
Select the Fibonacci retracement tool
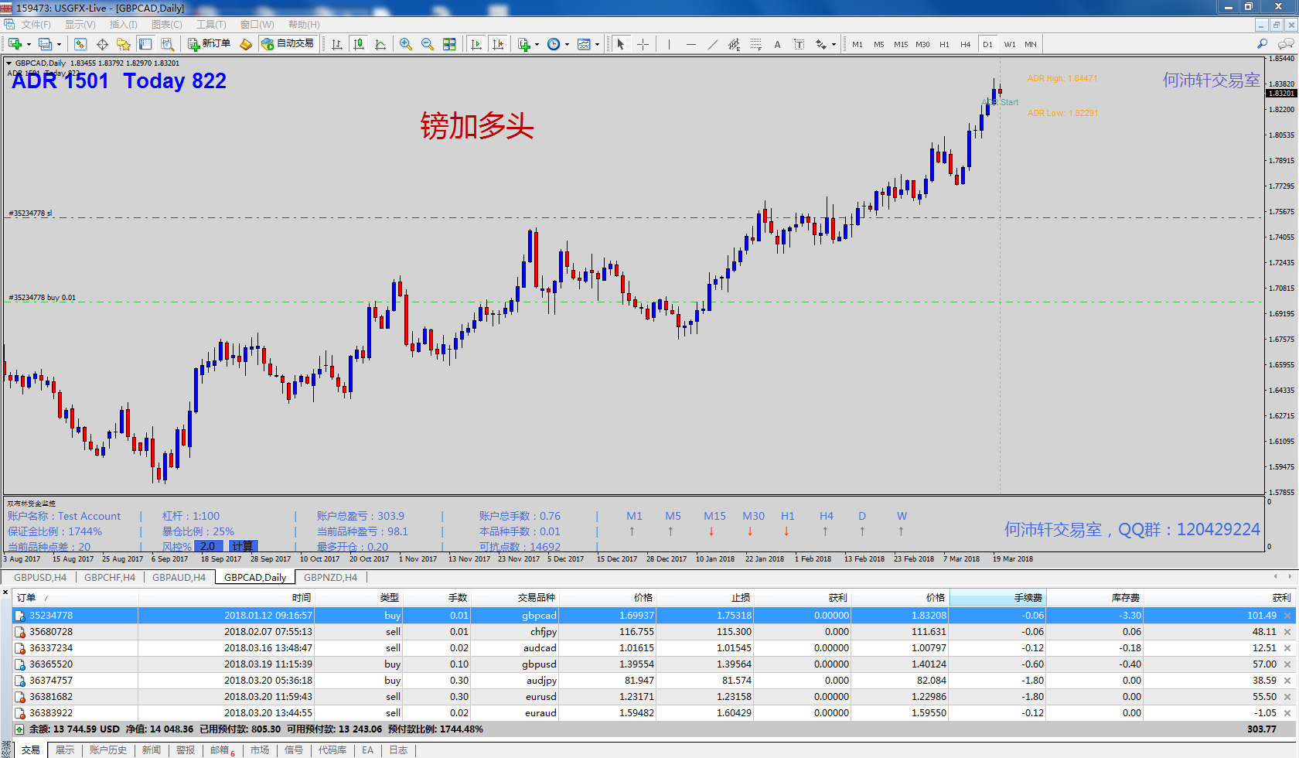756,44
